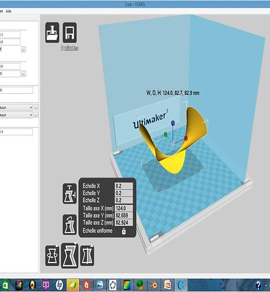Open the round gold taskbar icon

(x=32, y=285)
